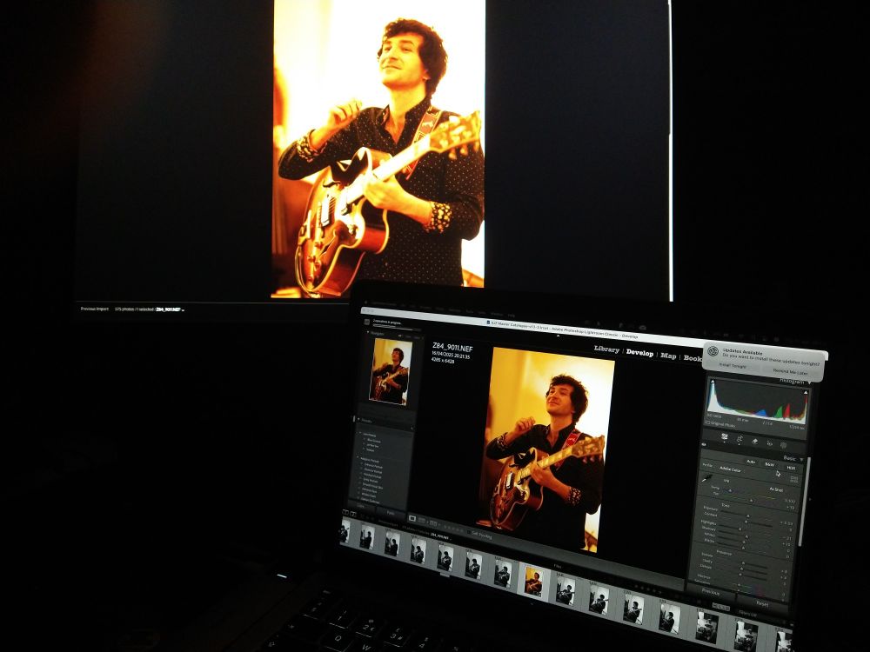Switch to the Map module
The height and width of the screenshot is (652, 870).
click(669, 356)
